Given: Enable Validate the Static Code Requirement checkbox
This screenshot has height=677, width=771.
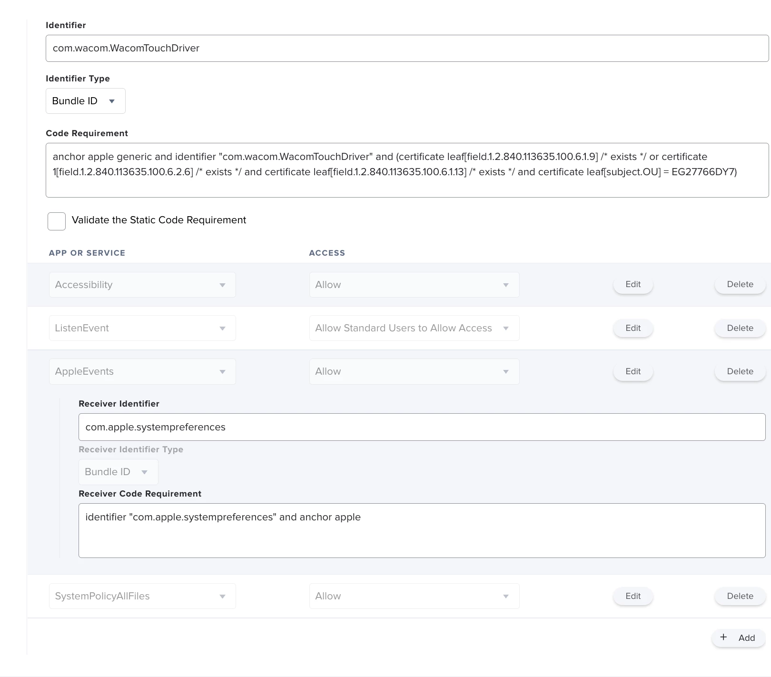Looking at the screenshot, I should 57,221.
